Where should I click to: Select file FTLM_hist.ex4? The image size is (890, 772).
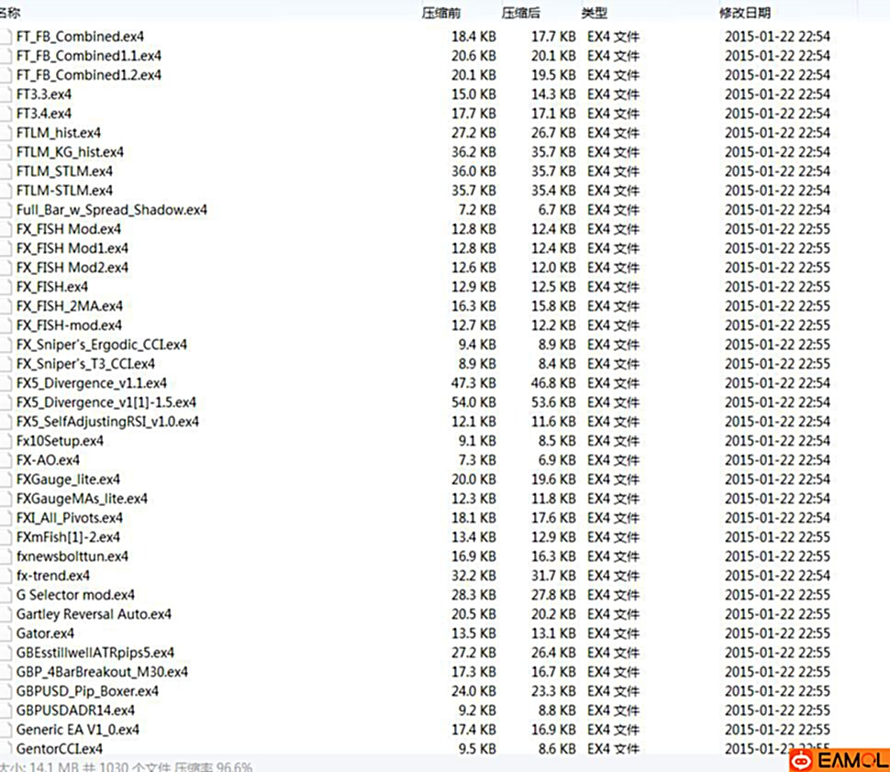pyautogui.click(x=59, y=133)
